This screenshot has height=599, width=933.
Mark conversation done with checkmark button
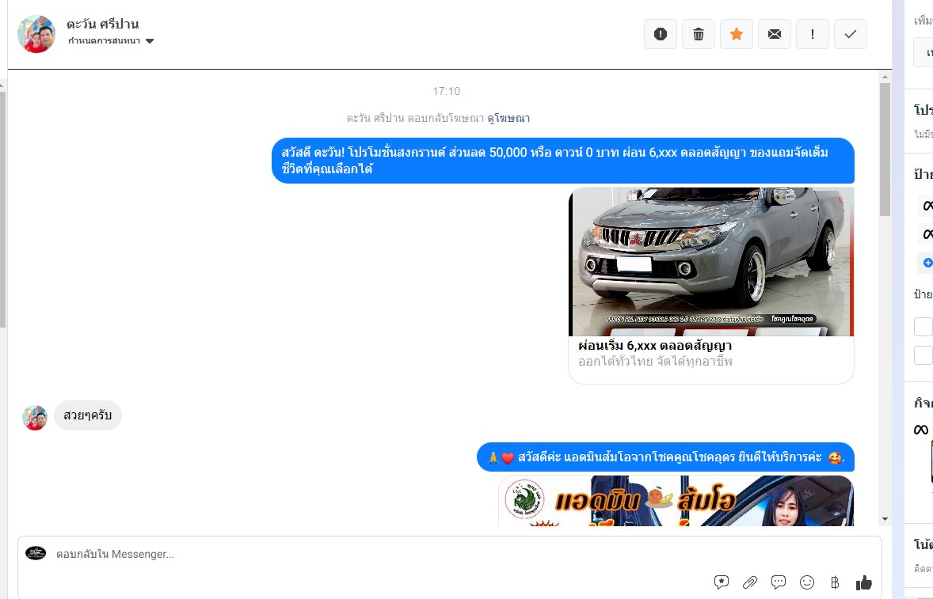tap(851, 34)
